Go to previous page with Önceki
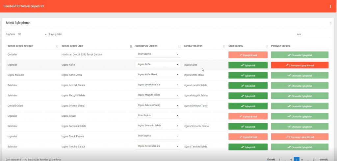Screen dimensions: 337x161 271,159
